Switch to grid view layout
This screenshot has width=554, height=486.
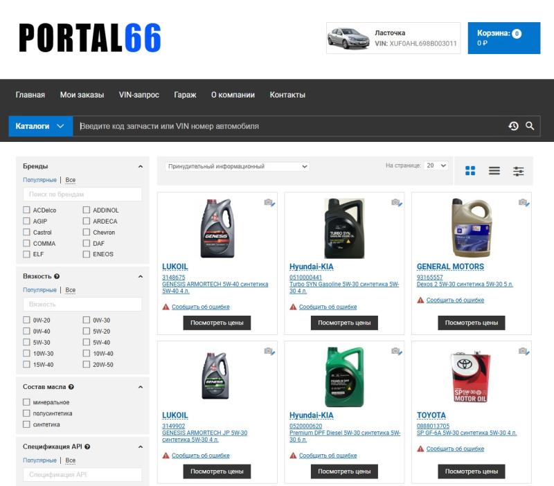tap(470, 171)
